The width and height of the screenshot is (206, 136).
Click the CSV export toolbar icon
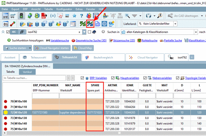tap(97, 24)
